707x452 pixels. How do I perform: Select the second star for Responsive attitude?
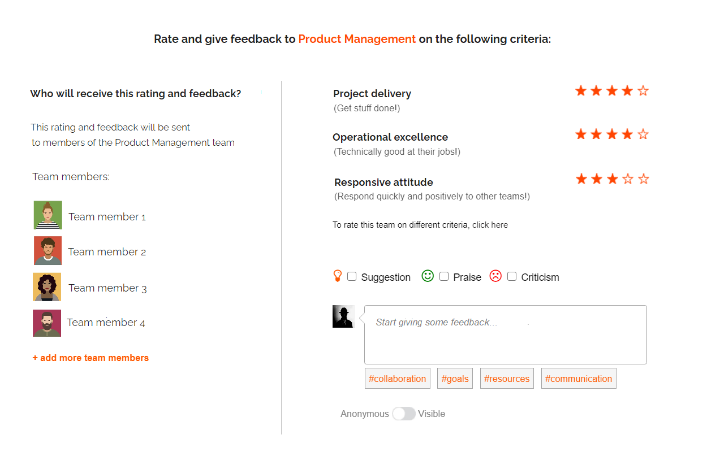[x=597, y=179]
